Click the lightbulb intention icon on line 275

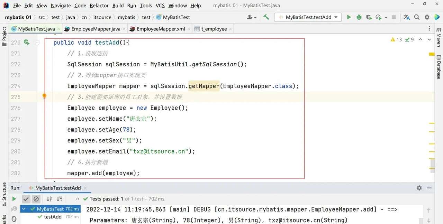click(x=44, y=96)
